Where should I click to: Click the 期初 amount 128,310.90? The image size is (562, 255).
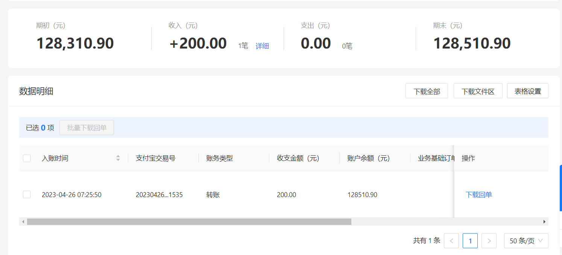(75, 43)
